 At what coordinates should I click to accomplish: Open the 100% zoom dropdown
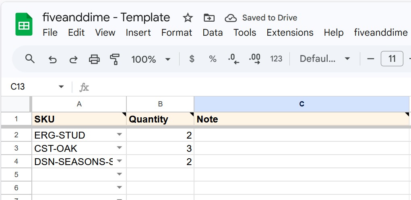151,59
